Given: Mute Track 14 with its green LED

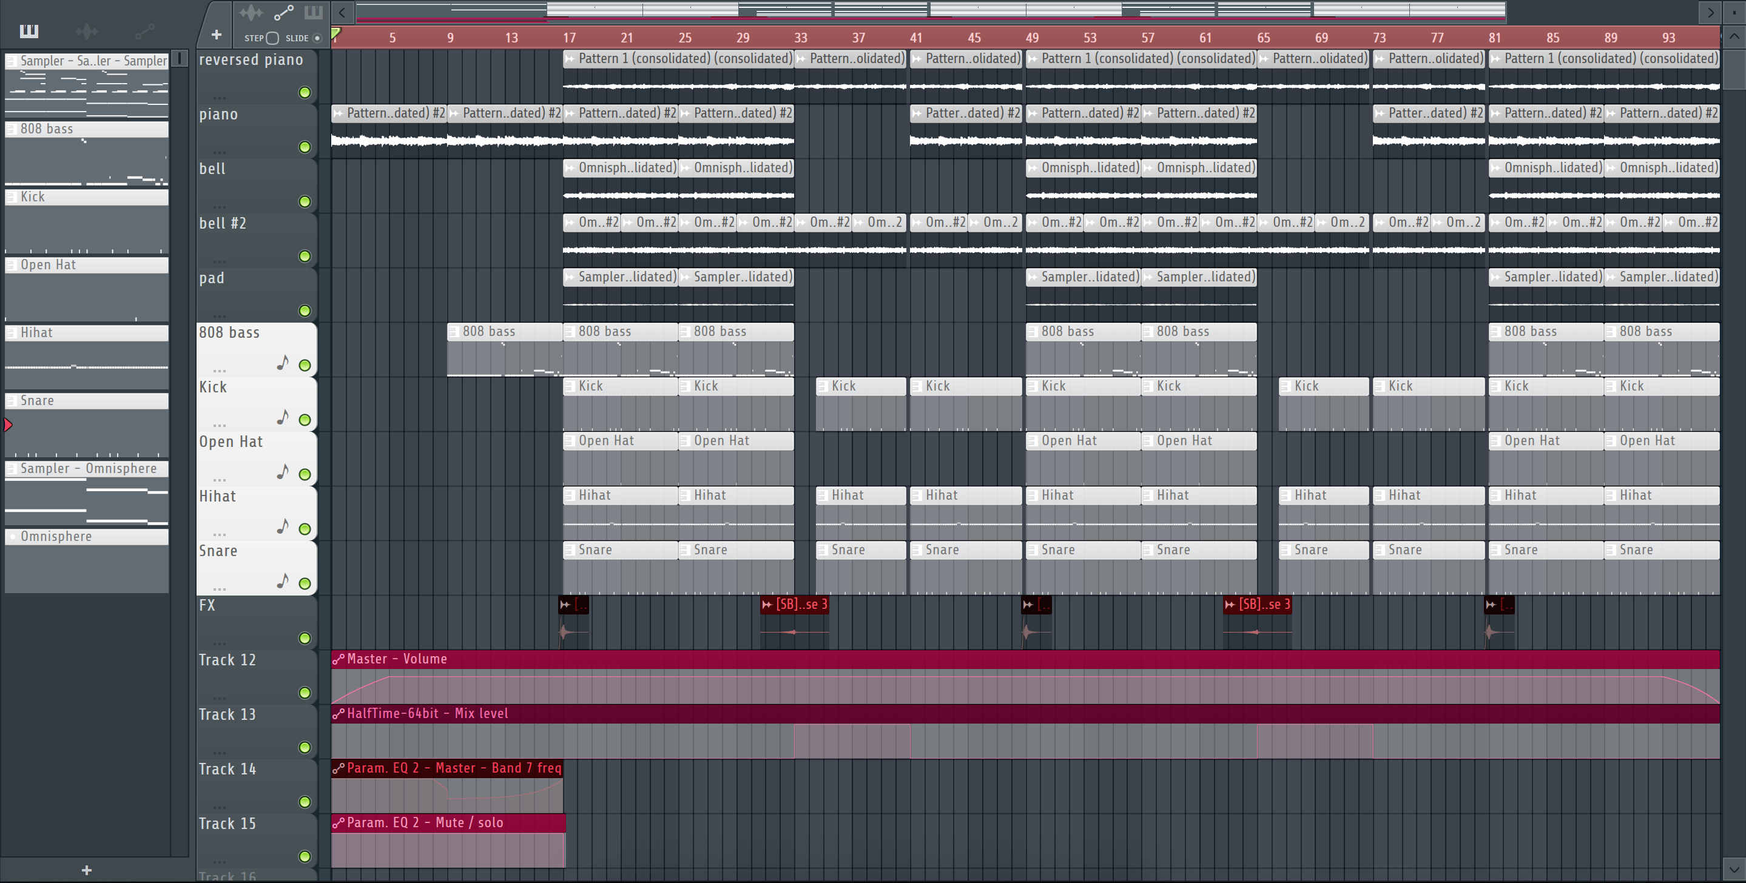Looking at the screenshot, I should click(x=305, y=802).
